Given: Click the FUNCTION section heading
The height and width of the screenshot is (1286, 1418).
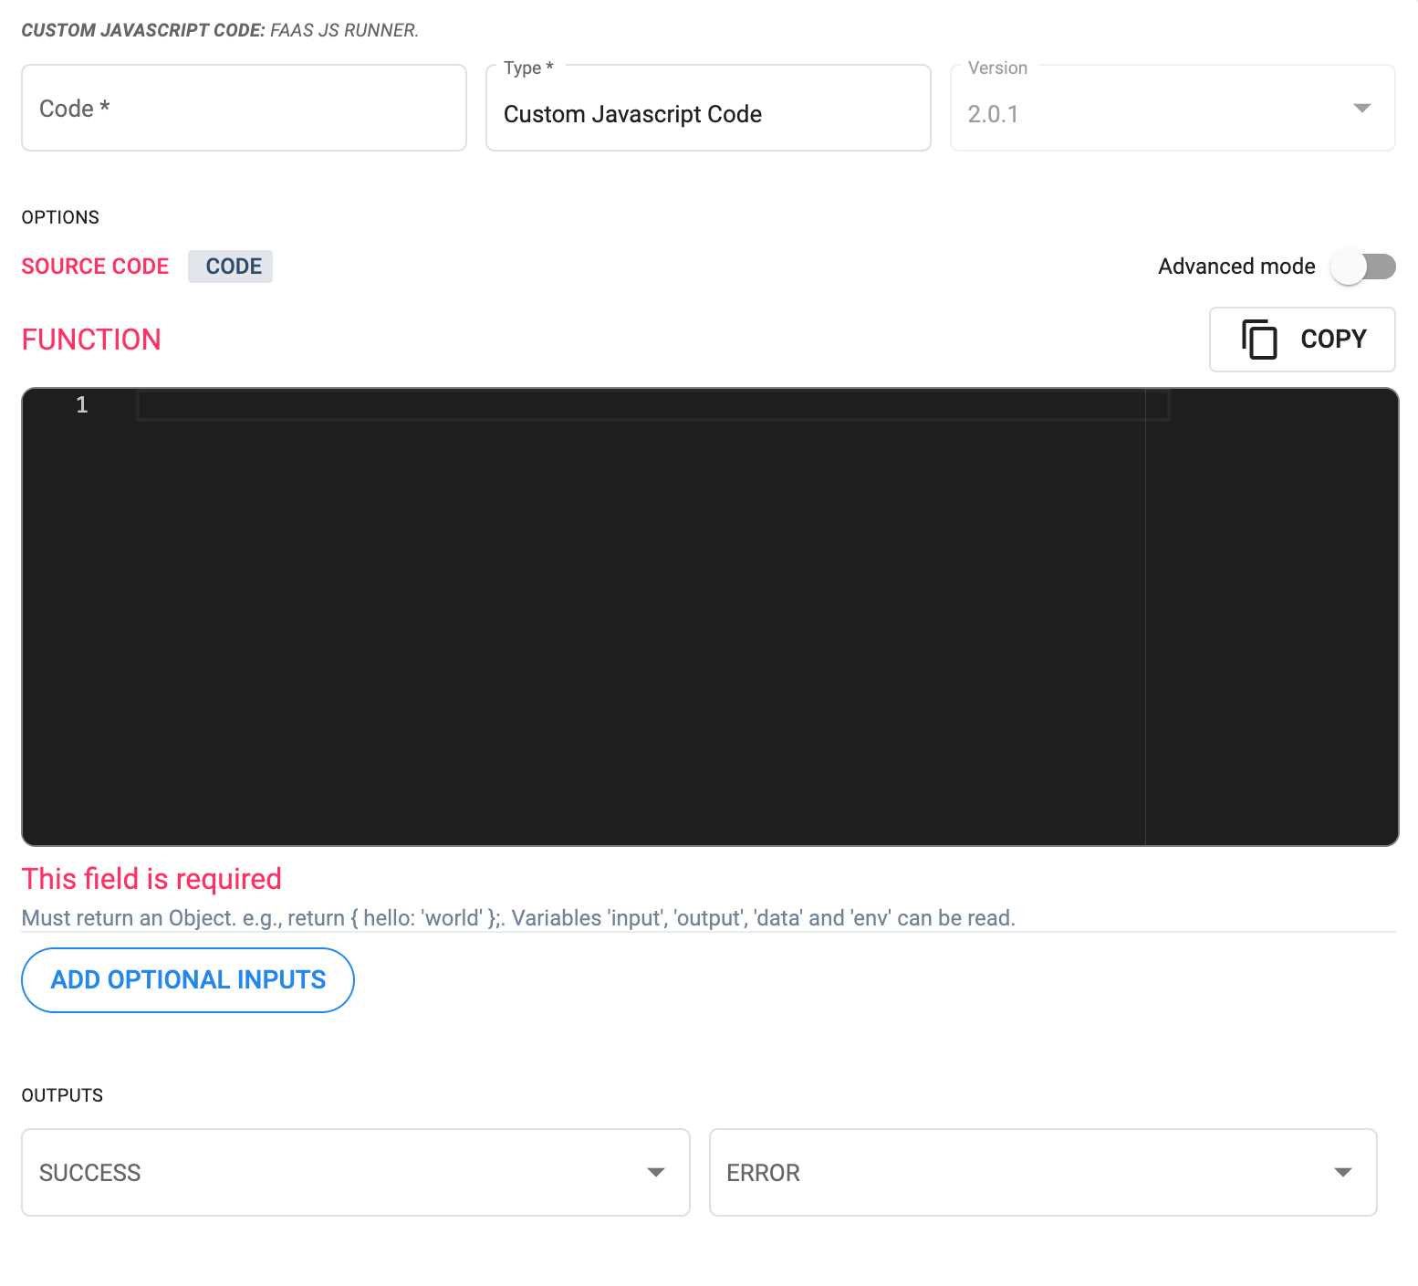Looking at the screenshot, I should point(91,339).
